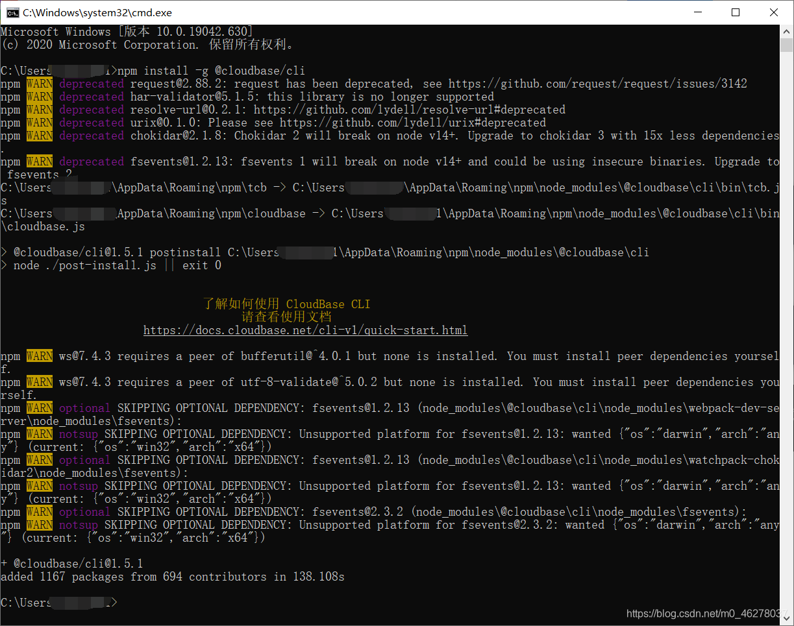Maximize the cmd.exe window
This screenshot has height=626, width=794.
click(736, 12)
